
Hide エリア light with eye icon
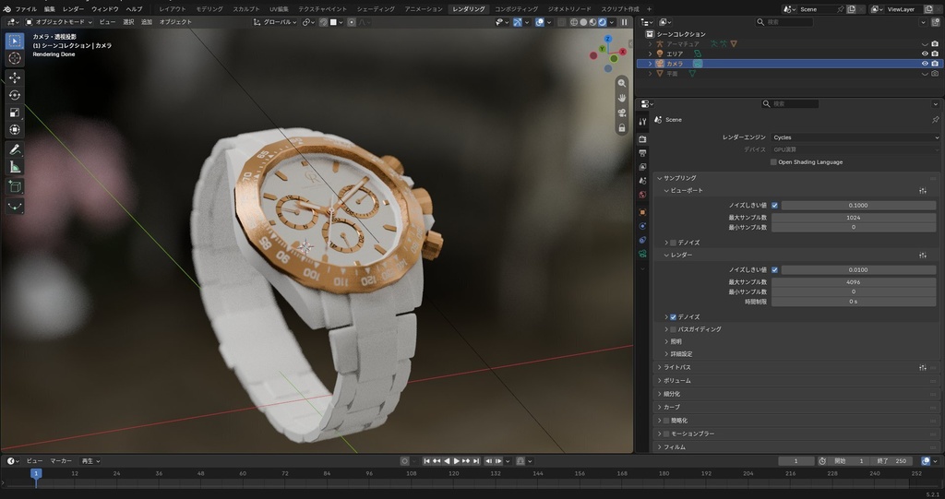point(925,53)
